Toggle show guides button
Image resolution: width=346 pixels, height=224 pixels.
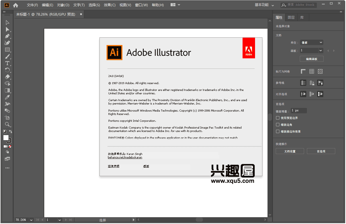(303, 83)
